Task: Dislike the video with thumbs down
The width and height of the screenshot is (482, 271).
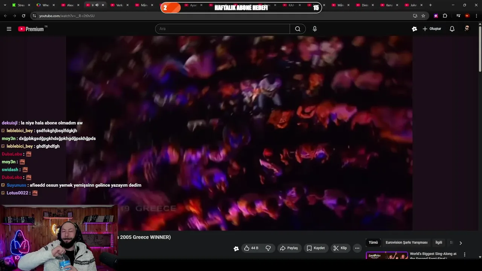Action: coord(268,248)
